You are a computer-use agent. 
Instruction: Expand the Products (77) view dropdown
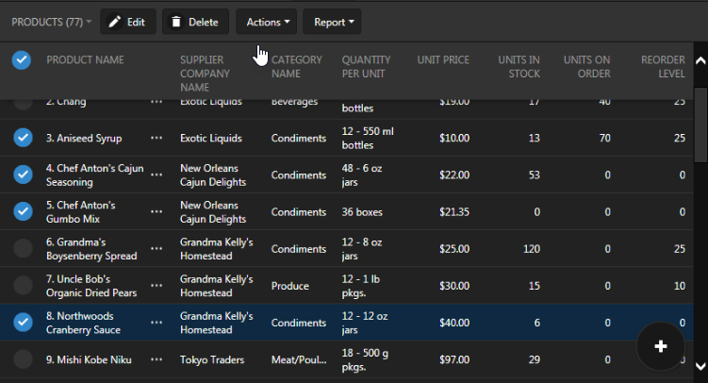tap(51, 22)
